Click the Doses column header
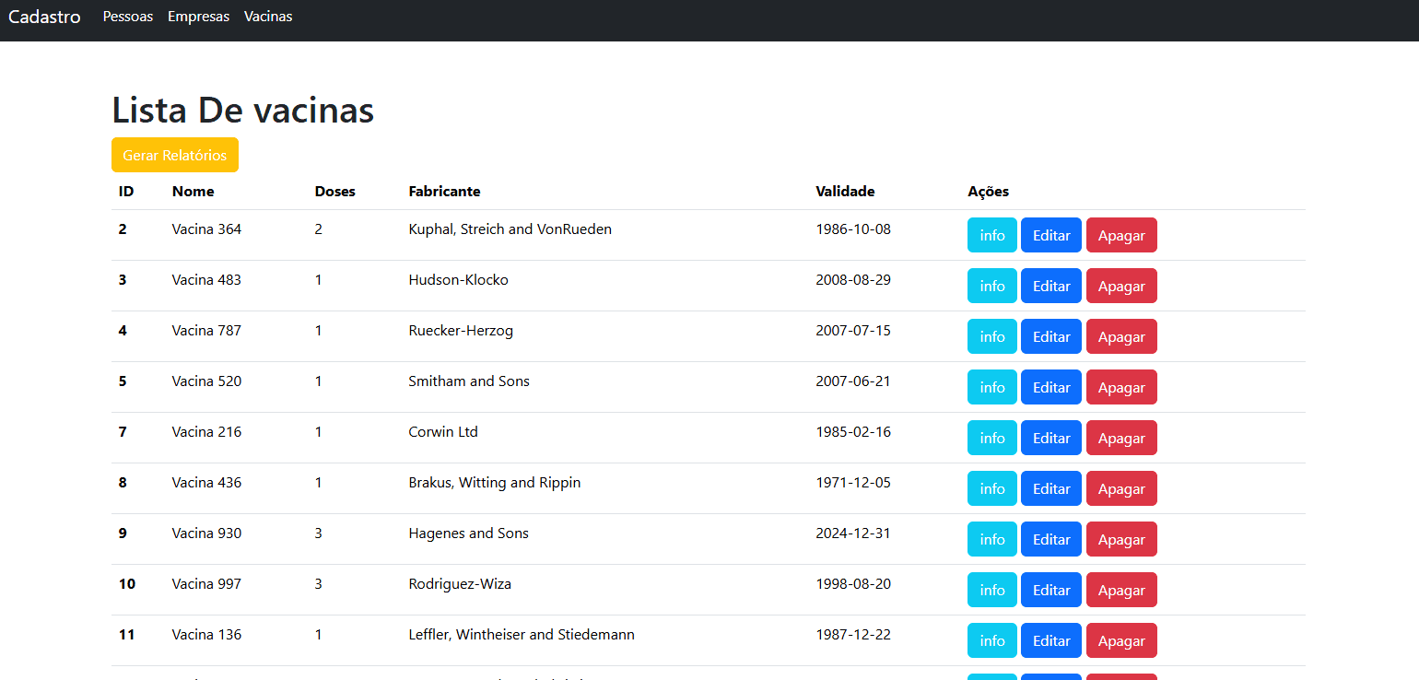 334,192
